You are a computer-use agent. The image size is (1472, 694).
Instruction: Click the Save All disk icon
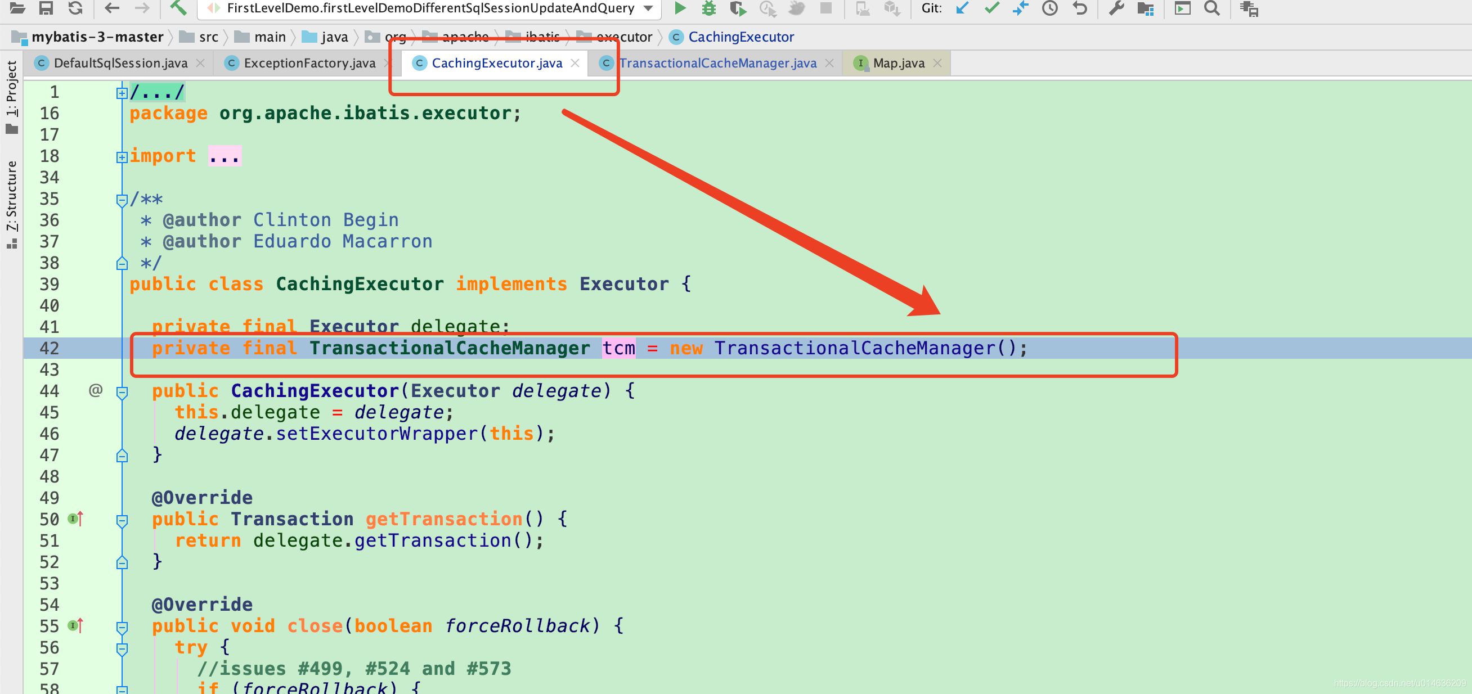(46, 8)
